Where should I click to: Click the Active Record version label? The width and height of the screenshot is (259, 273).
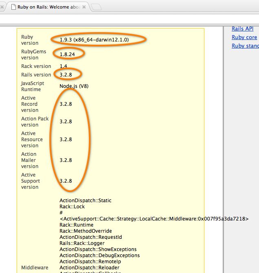[x=30, y=104]
